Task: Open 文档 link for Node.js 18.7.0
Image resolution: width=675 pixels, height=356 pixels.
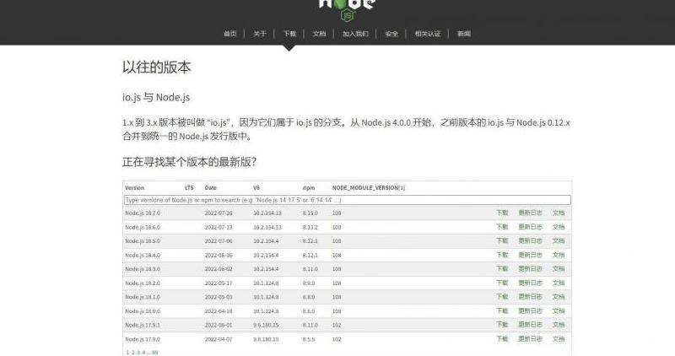Action: click(559, 213)
